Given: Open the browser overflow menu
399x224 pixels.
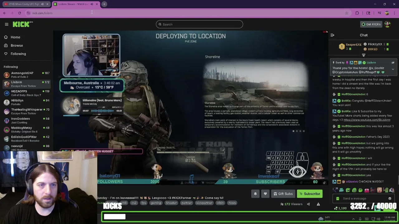Looking at the screenshot, I should click(x=395, y=13).
